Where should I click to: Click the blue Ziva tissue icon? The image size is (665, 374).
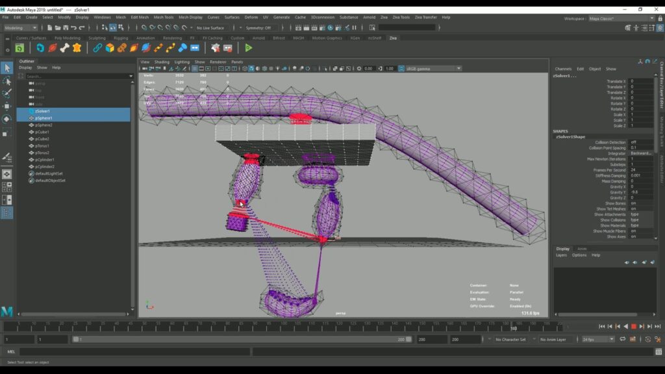click(x=40, y=48)
